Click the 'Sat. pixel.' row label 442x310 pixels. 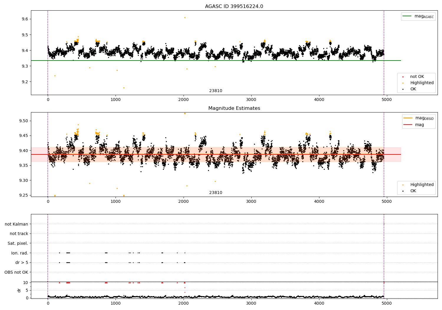[x=18, y=244]
